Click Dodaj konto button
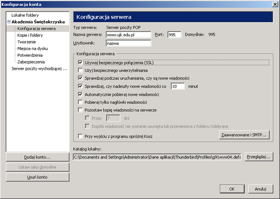The height and width of the screenshot is (199, 280). [37, 157]
